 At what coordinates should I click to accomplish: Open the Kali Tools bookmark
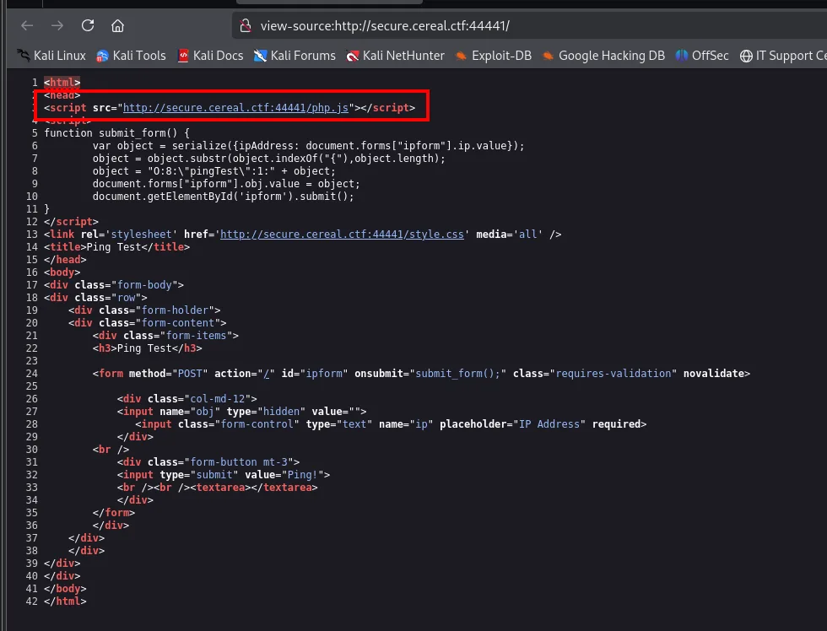(131, 56)
